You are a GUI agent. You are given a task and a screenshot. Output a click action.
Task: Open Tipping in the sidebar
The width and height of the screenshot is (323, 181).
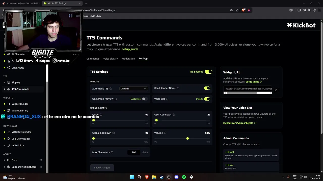tap(16, 82)
